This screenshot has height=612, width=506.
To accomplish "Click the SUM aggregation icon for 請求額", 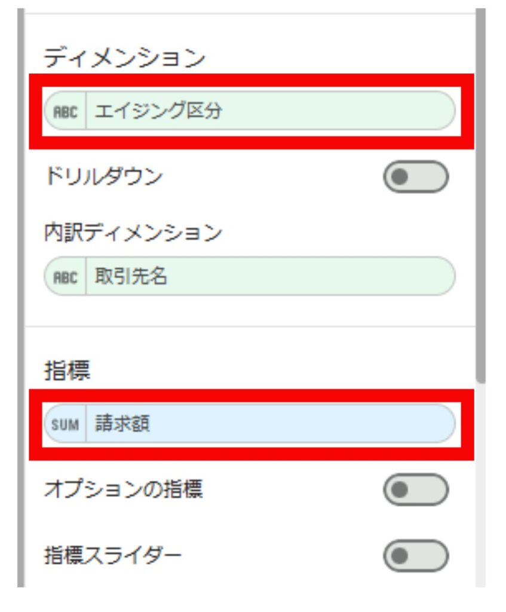I will coord(66,424).
